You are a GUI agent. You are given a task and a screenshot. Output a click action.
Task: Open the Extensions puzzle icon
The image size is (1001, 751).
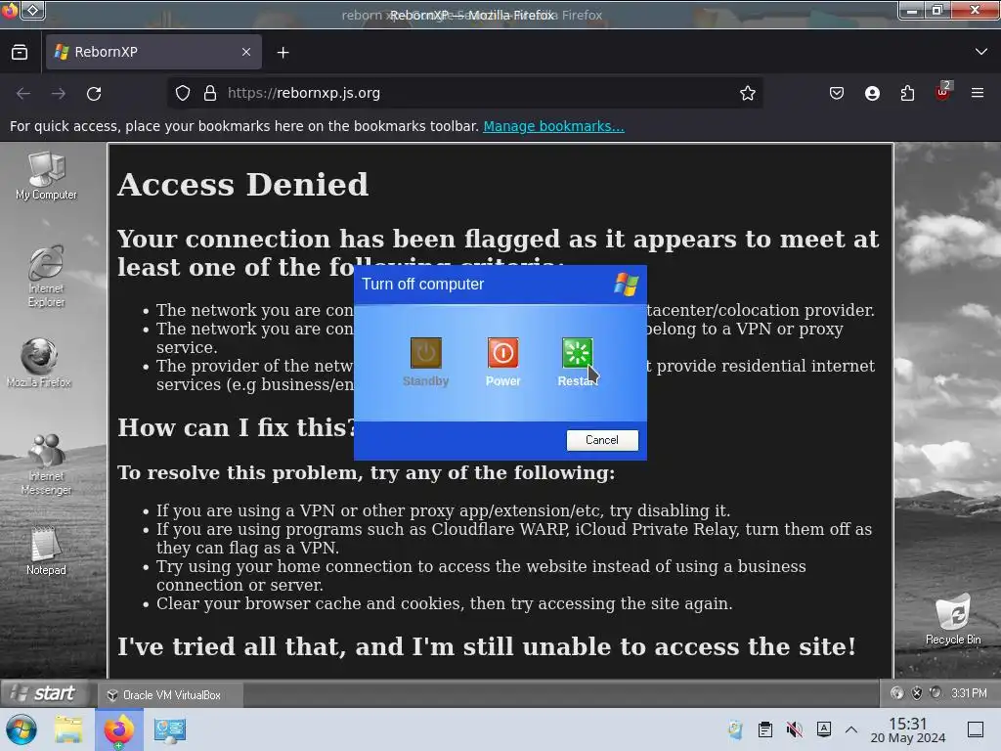tap(907, 93)
